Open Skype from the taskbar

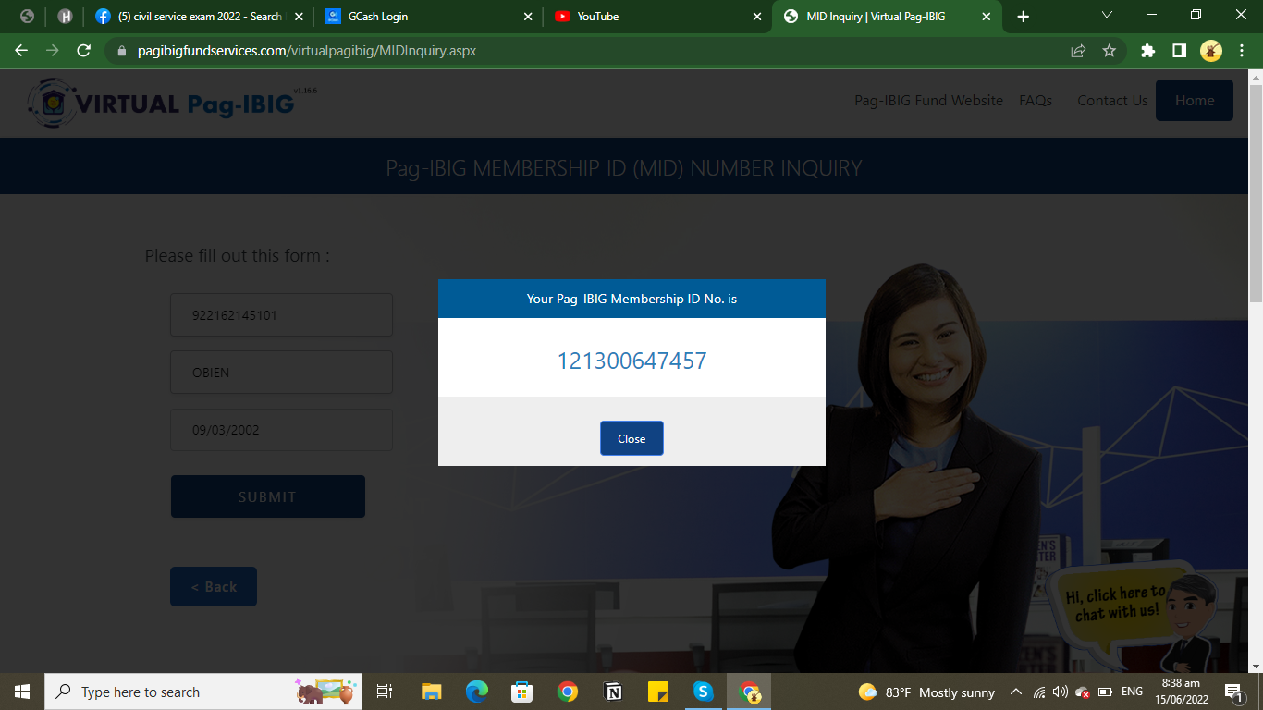(x=703, y=692)
